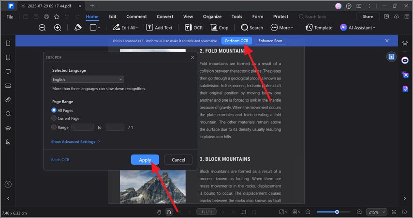Click the page number field 1 (1/1)
Image resolution: width=413 pixels, height=218 pixels.
pos(206,212)
